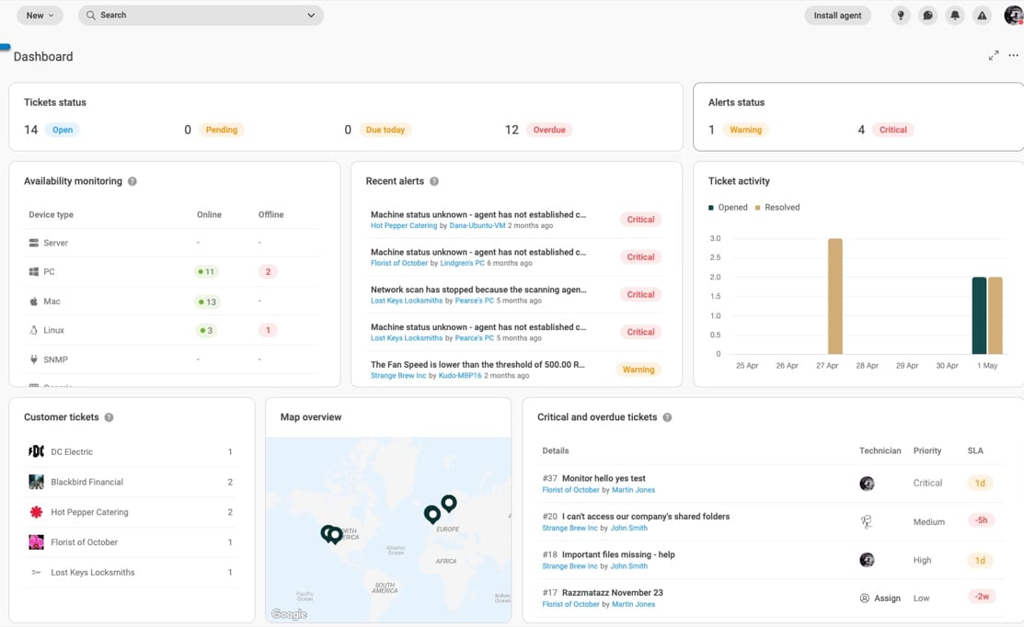The width and height of the screenshot is (1024, 627).
Task: Click help icon next to Availability monitoring
Action: click(132, 181)
